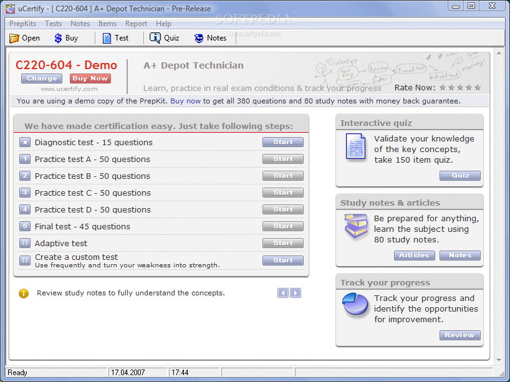Click the 17.04.2007 date in status bar

[128, 373]
